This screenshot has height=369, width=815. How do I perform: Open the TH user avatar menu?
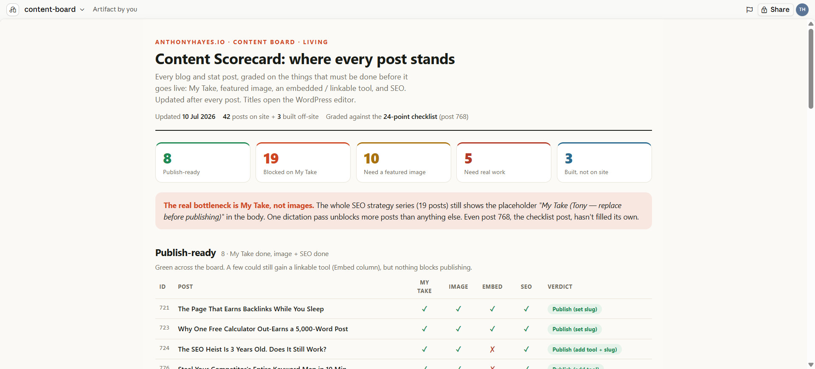click(x=802, y=10)
